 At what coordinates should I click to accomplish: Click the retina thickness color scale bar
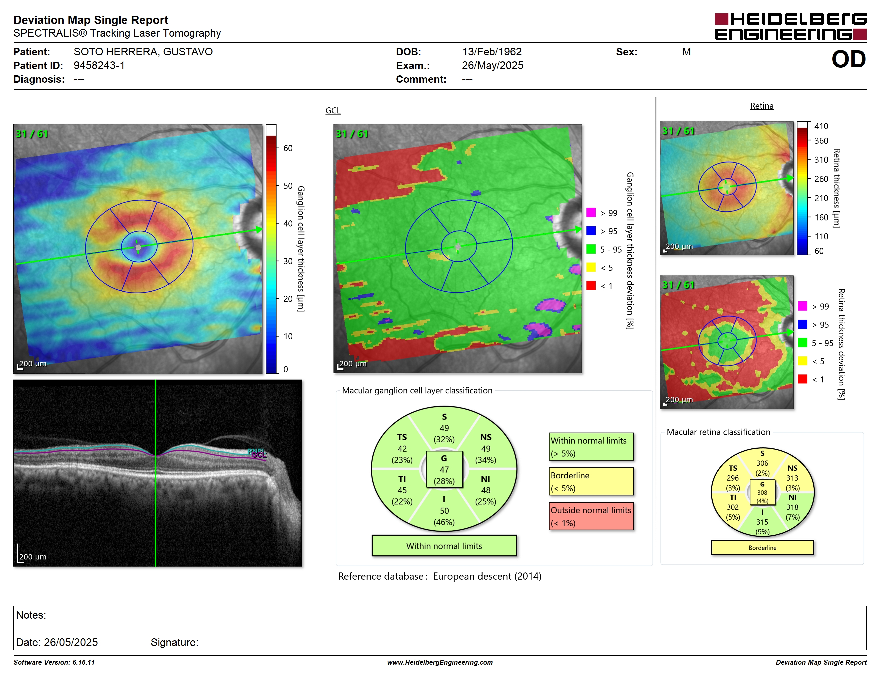pyautogui.click(x=802, y=188)
